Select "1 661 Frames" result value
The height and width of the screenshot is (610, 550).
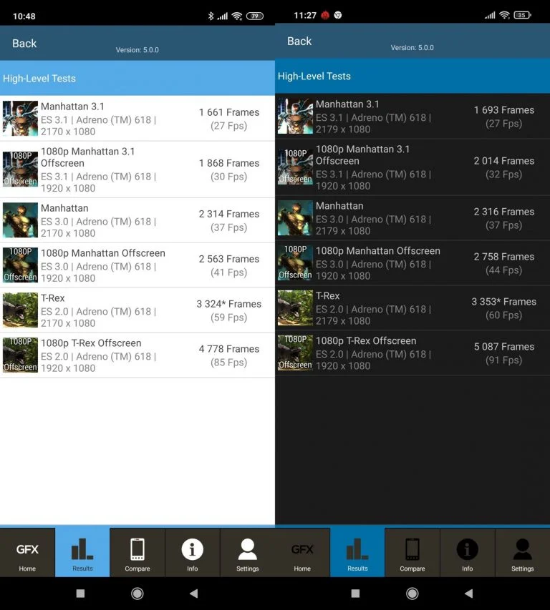pos(229,112)
